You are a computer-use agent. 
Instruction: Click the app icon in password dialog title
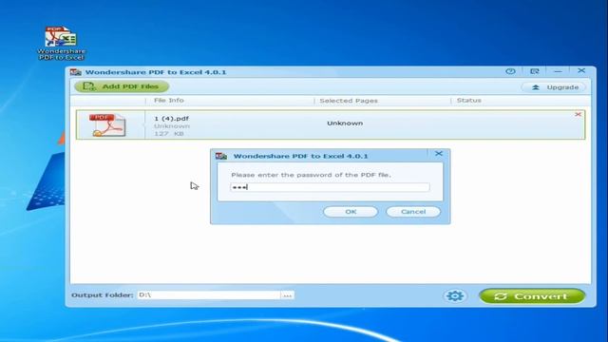tap(221, 156)
